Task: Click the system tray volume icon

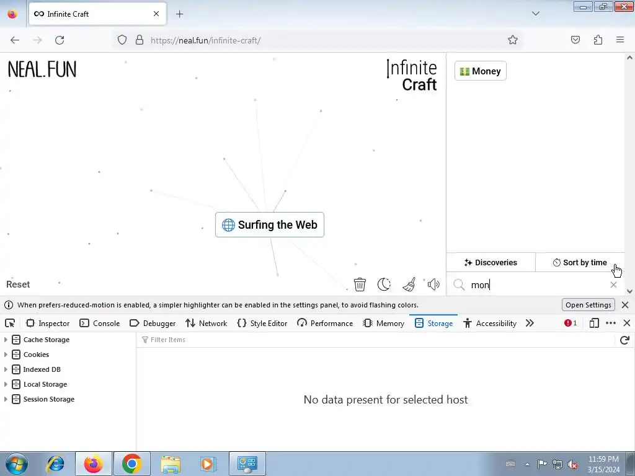Action: 572,464
